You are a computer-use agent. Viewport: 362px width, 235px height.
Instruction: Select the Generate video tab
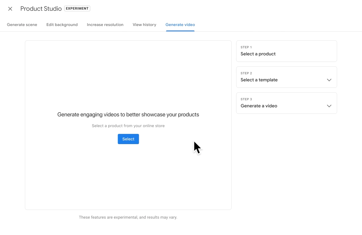tap(180, 25)
